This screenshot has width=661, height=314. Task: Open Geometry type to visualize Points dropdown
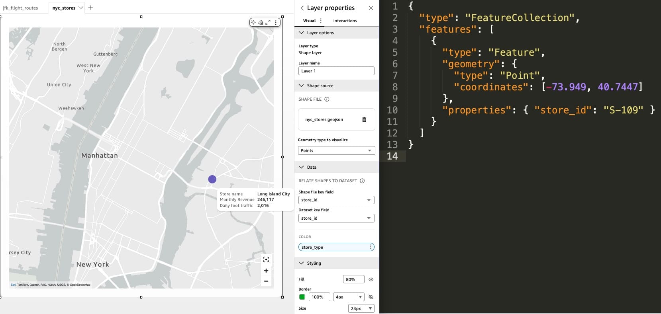(337, 150)
